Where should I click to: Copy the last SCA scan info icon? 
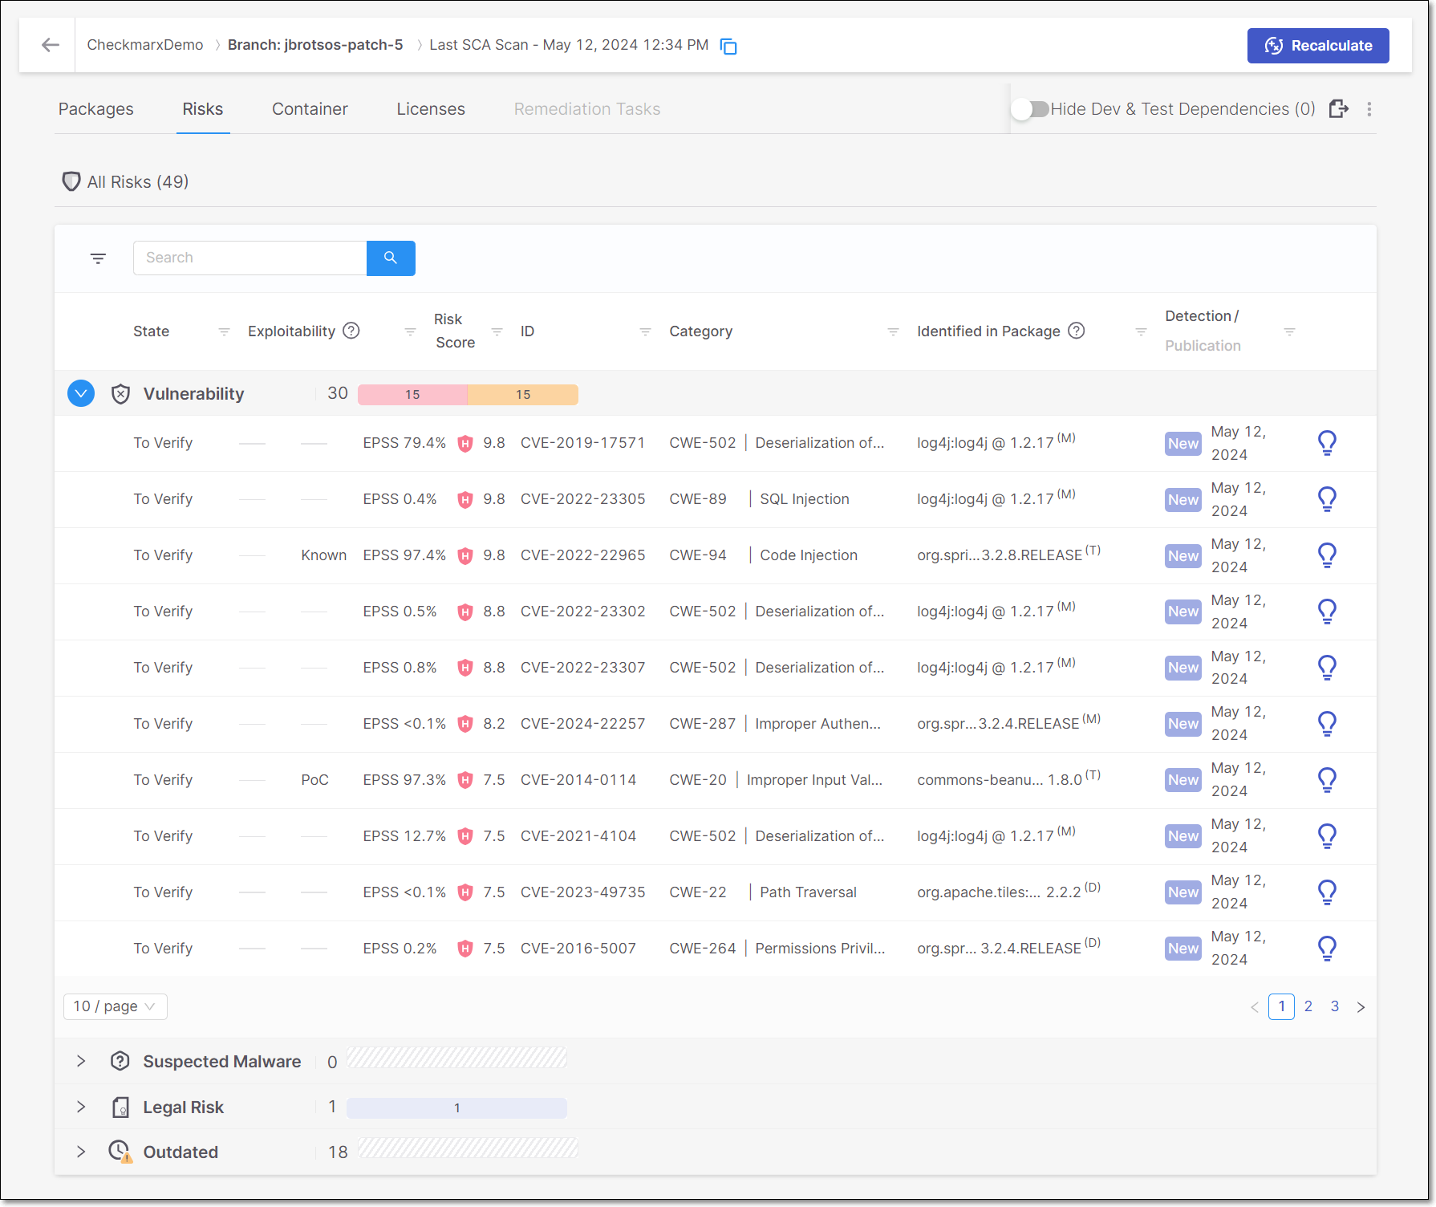coord(728,47)
